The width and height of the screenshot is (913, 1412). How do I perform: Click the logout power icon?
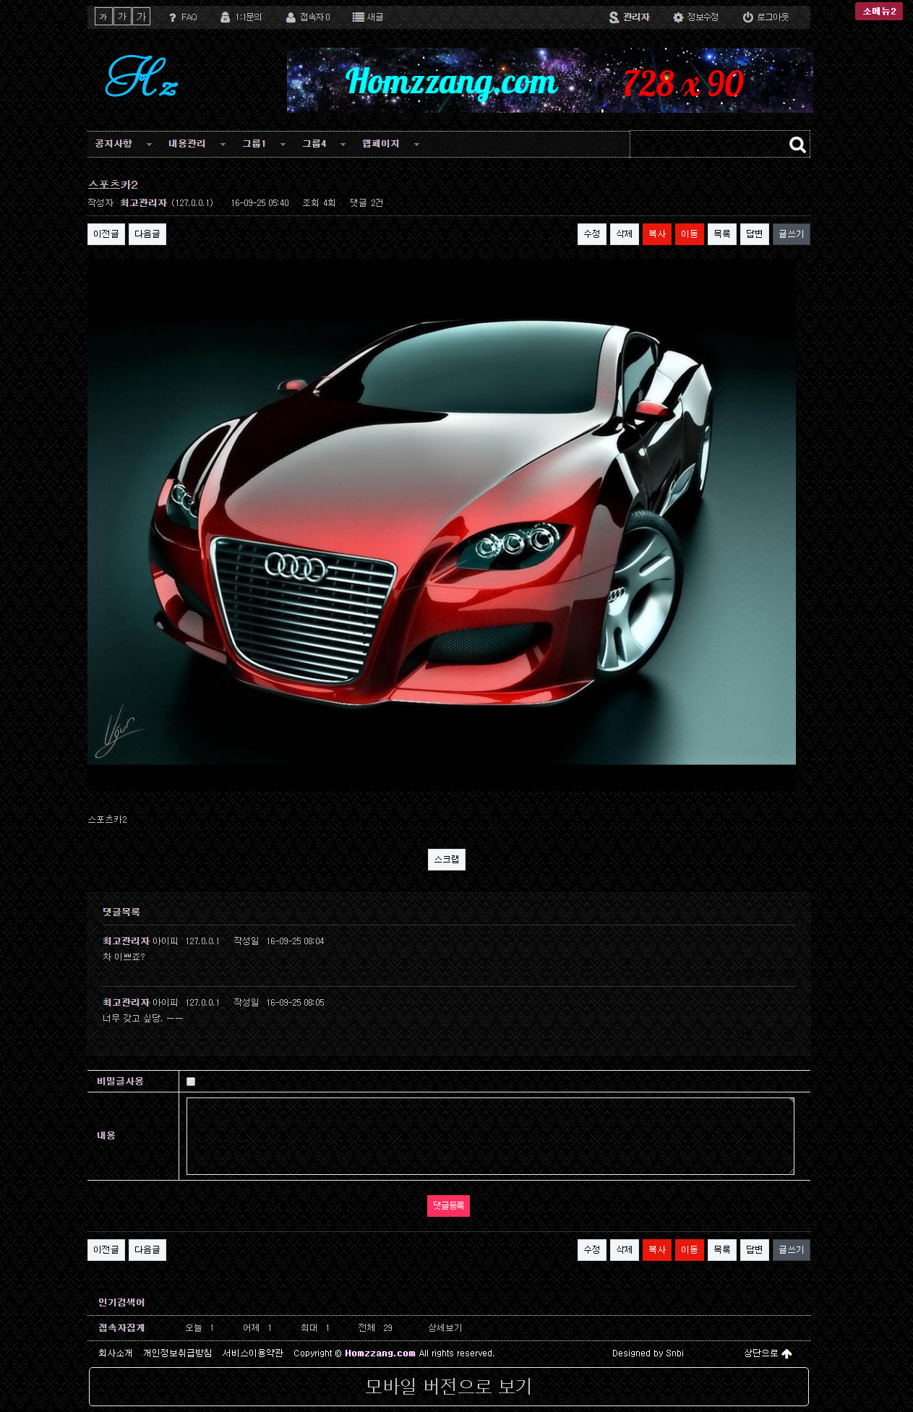pyautogui.click(x=748, y=17)
